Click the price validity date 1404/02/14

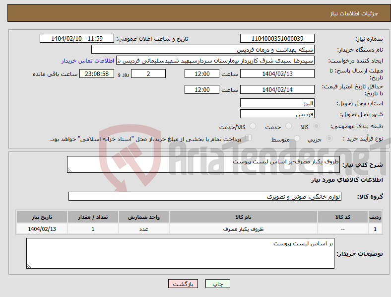[277, 89]
